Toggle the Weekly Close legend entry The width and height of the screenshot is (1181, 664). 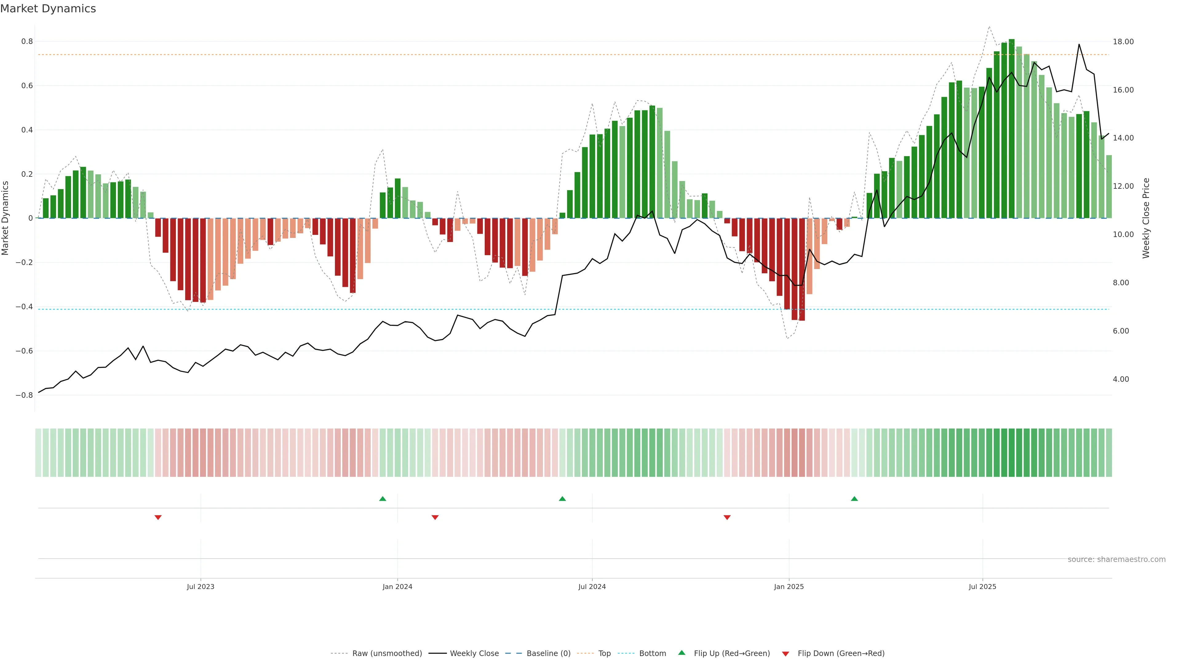(474, 654)
